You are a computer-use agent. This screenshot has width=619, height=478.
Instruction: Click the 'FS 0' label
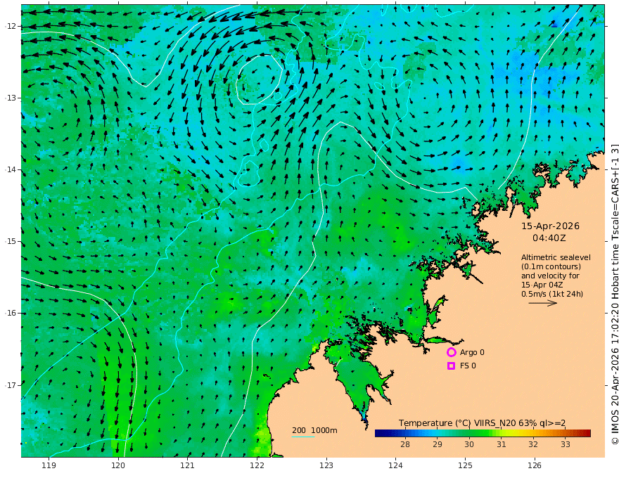468,366
